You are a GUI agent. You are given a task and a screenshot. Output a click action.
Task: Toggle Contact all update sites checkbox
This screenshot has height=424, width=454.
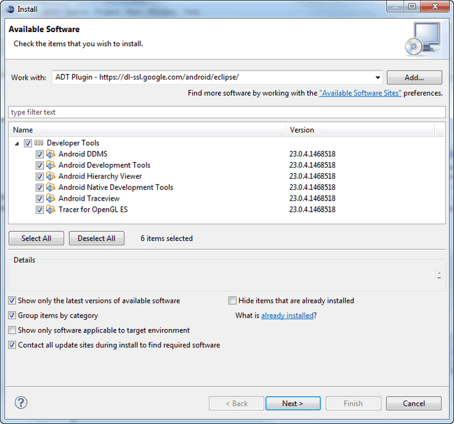pos(12,345)
